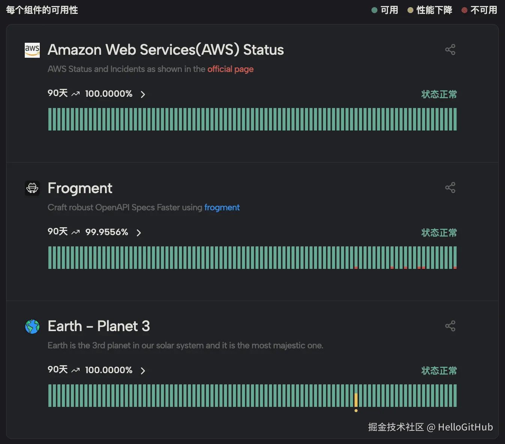Open the red 'official page' link
Image resolution: width=505 pixels, height=444 pixels.
pyautogui.click(x=230, y=69)
